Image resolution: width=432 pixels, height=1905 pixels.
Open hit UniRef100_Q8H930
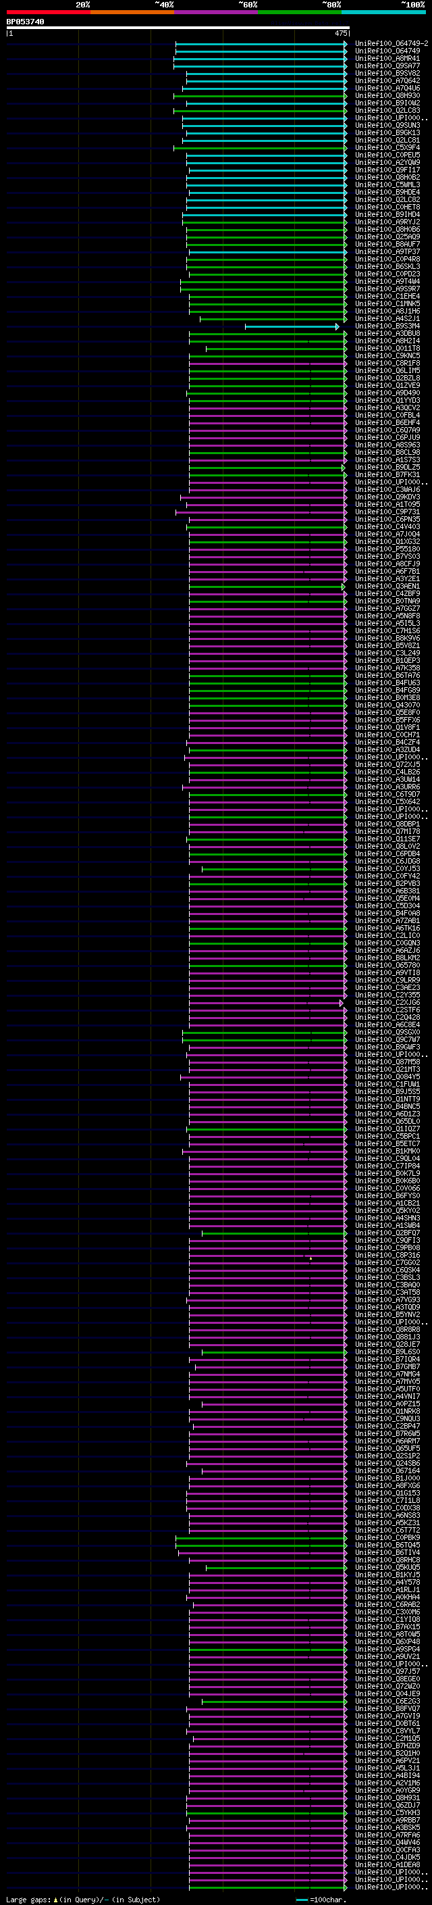pyautogui.click(x=387, y=95)
